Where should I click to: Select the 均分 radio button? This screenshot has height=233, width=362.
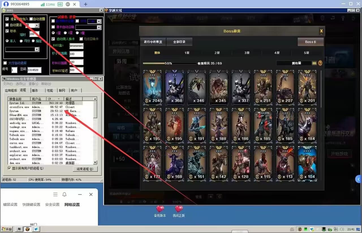21,41
